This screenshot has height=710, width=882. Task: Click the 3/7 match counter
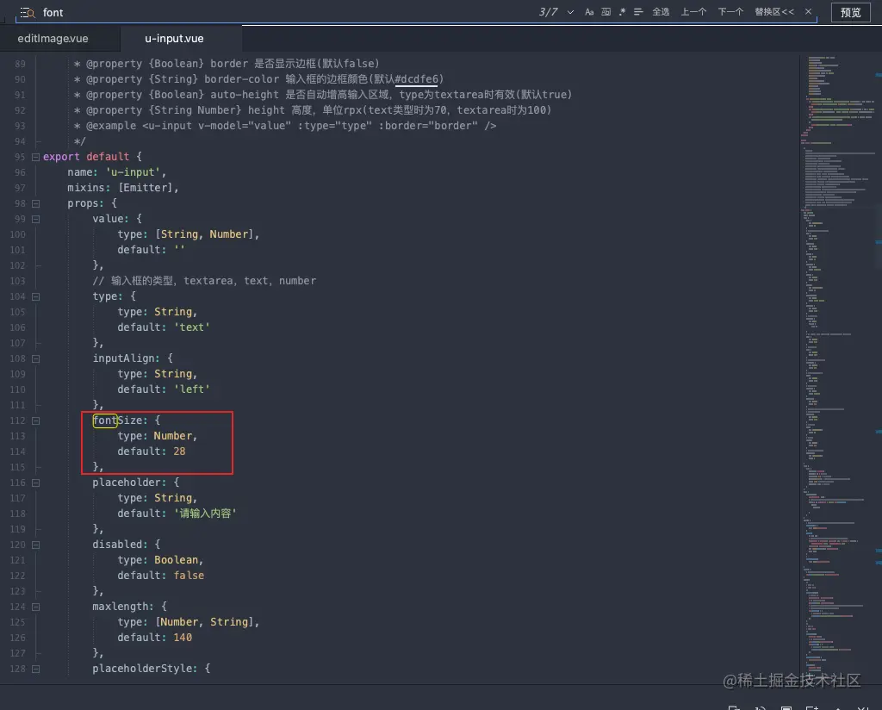point(549,12)
